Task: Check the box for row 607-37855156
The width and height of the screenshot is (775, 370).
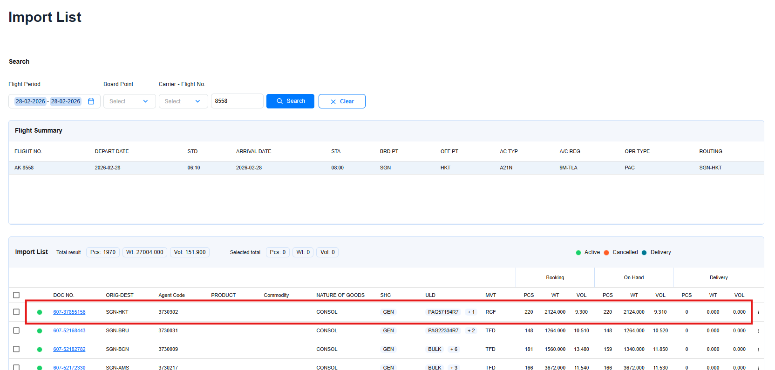Action: click(16, 312)
